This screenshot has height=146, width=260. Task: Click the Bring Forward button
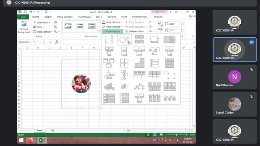click(x=136, y=22)
